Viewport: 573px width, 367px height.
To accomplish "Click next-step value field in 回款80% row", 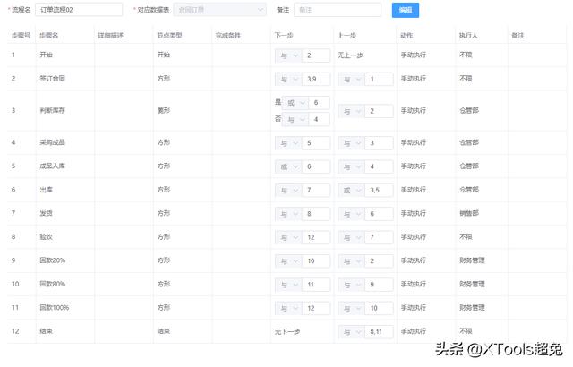I will (316, 285).
